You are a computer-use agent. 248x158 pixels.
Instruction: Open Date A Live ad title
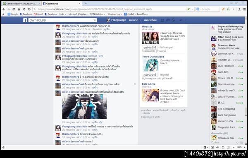149,84
